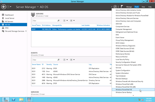
Task: Open the View menu
Action: click(x=143, y=7)
